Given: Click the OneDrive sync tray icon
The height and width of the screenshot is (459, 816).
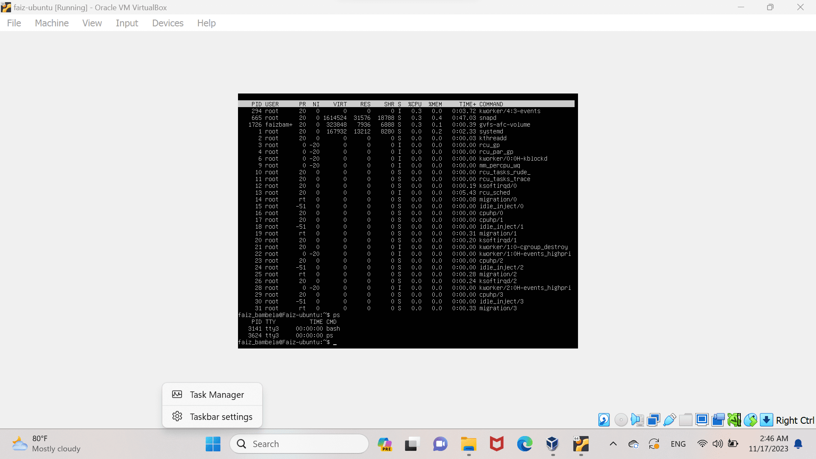Looking at the screenshot, I should coord(634,444).
